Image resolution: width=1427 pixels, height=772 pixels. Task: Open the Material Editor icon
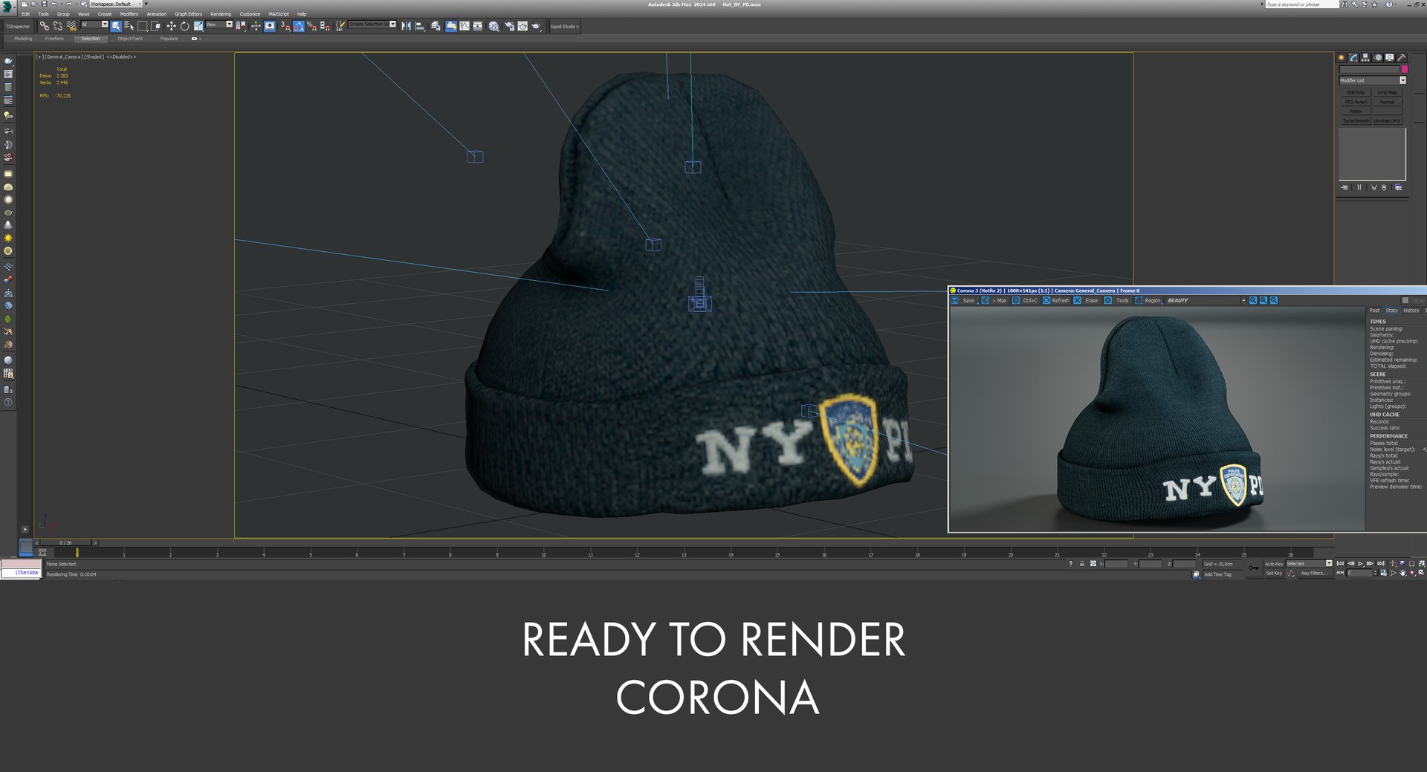point(494,26)
